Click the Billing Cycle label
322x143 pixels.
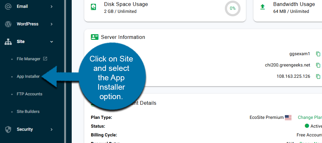click(x=104, y=135)
